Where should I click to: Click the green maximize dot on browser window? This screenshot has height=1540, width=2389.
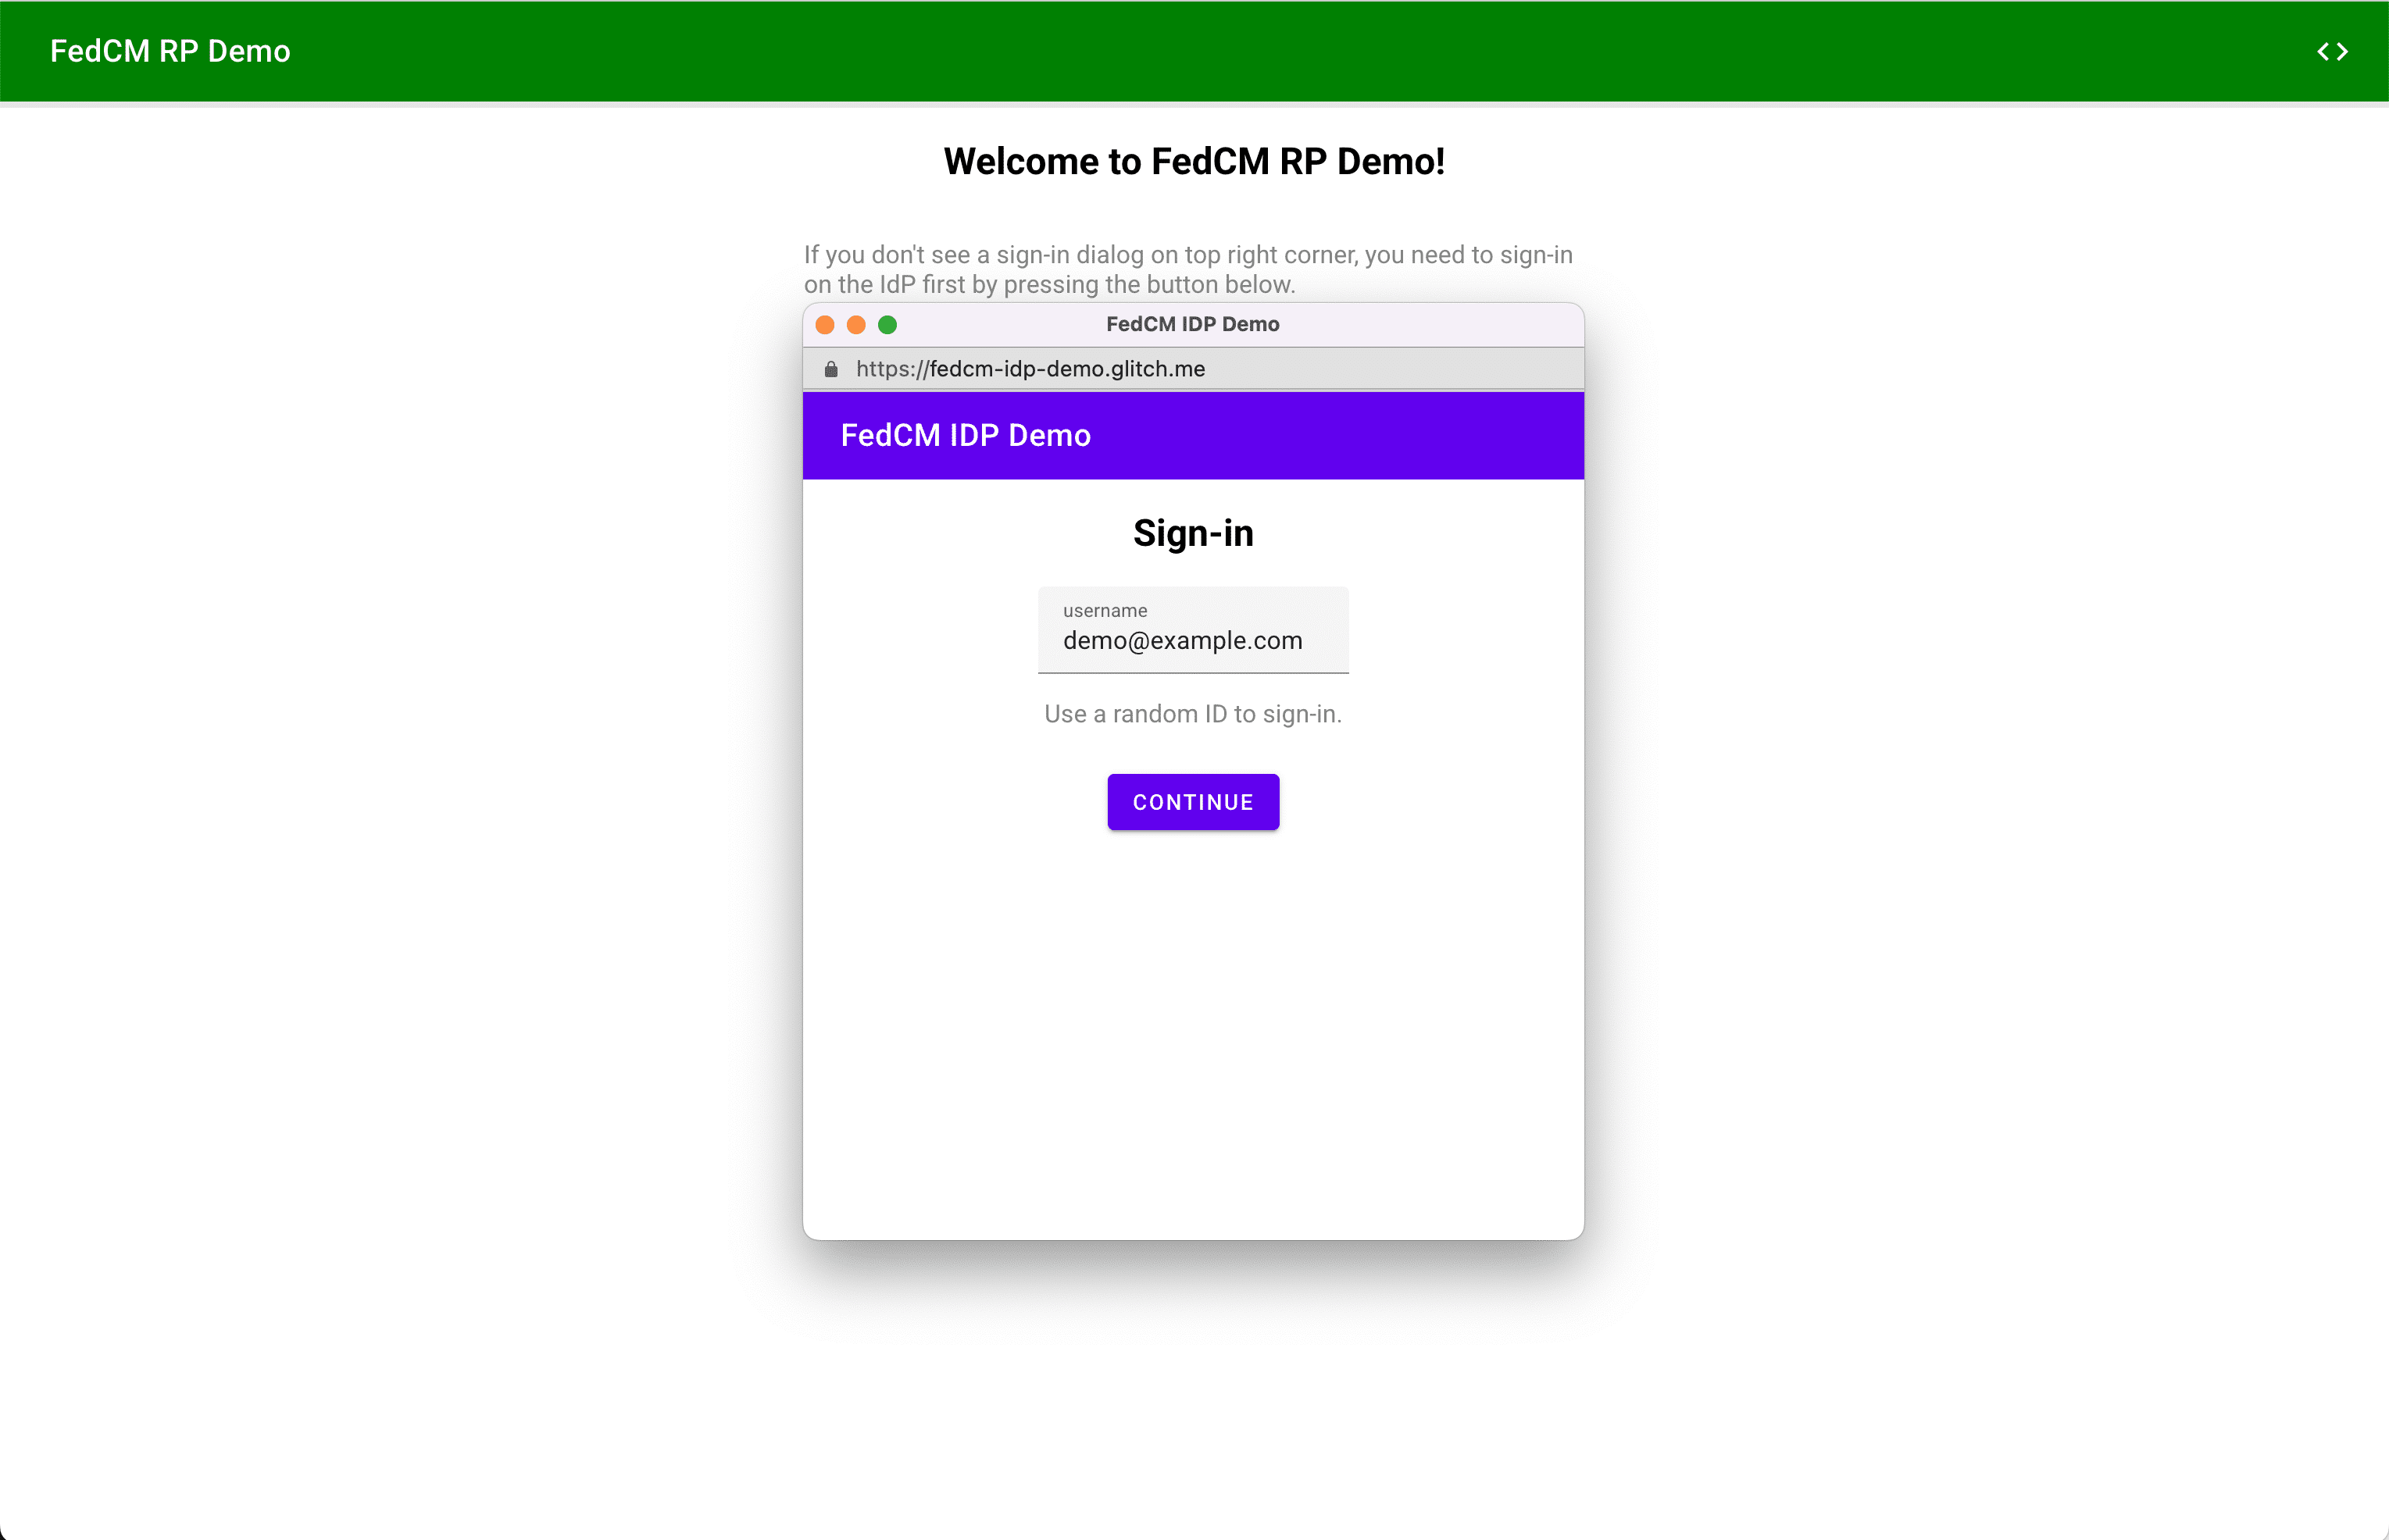[x=888, y=326]
